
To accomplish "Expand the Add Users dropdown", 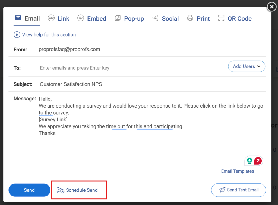I will coord(246,66).
